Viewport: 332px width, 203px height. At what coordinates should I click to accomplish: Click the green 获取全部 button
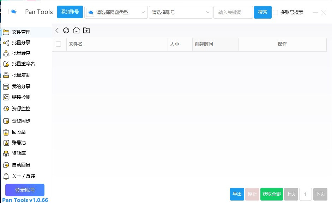click(271, 194)
